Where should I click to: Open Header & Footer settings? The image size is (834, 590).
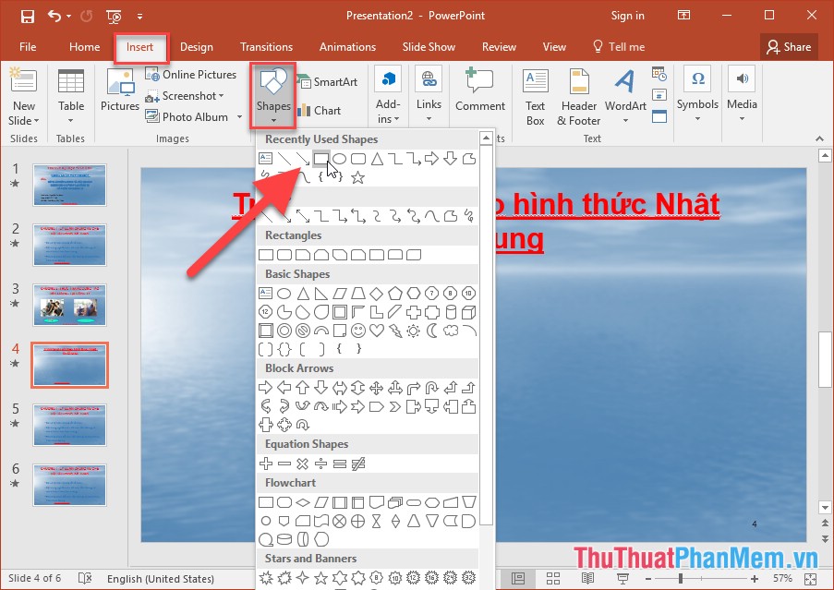(578, 96)
